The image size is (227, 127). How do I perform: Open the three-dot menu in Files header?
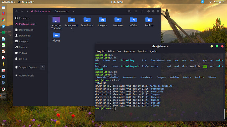(142, 11)
